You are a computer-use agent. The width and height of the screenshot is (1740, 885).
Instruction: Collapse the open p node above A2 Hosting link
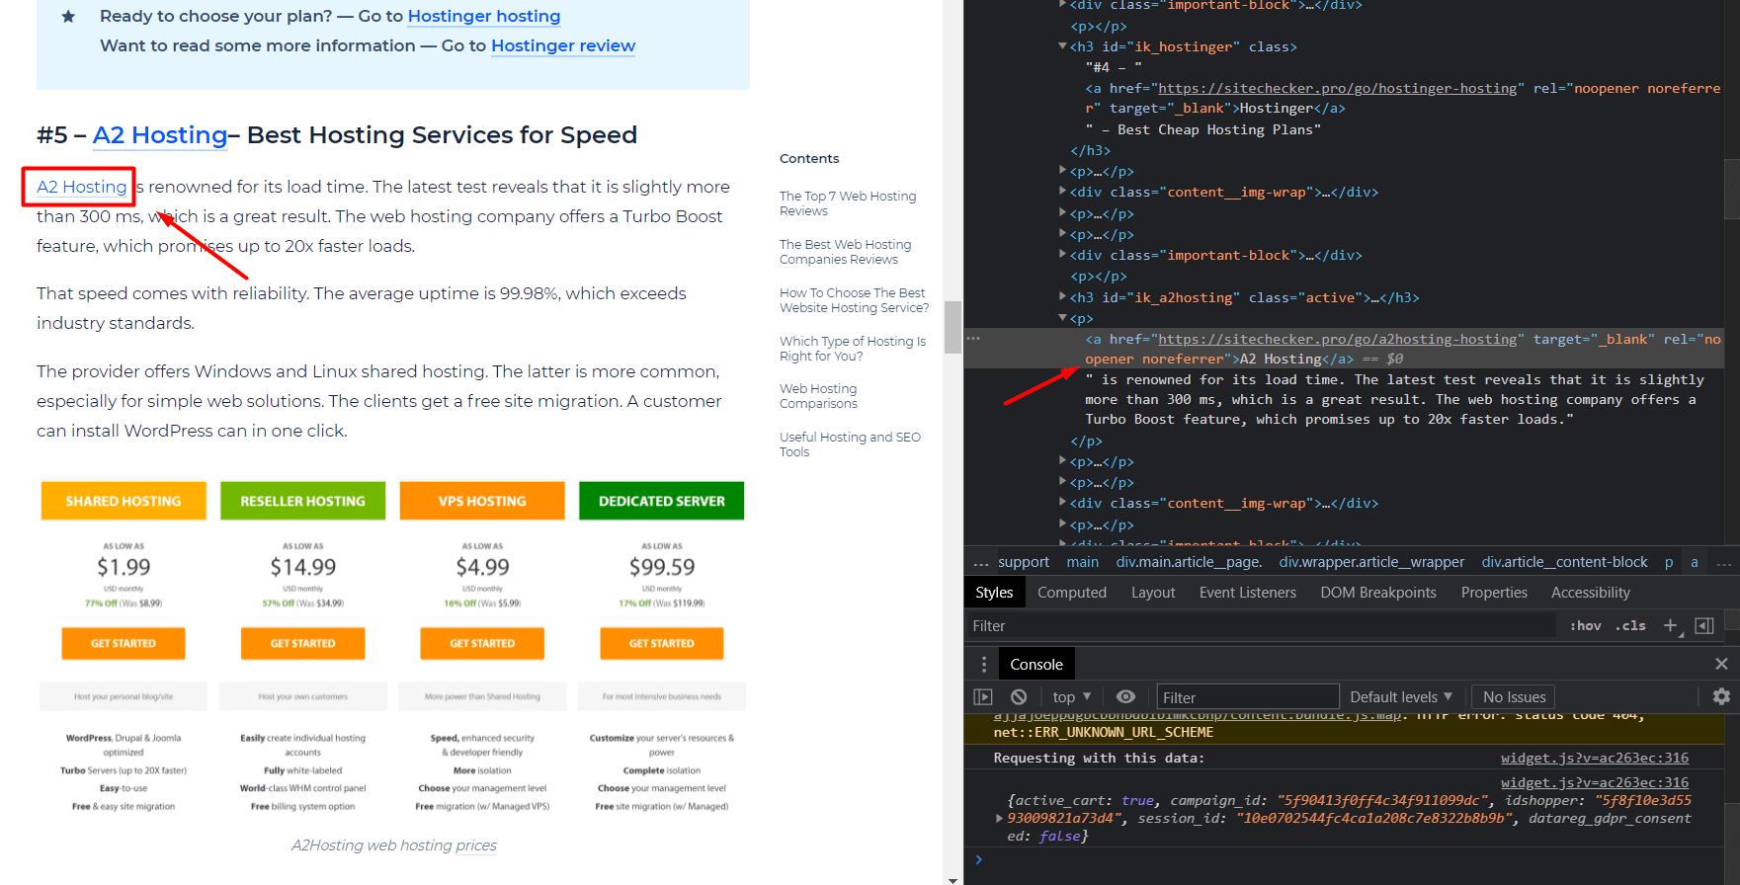[1062, 318]
